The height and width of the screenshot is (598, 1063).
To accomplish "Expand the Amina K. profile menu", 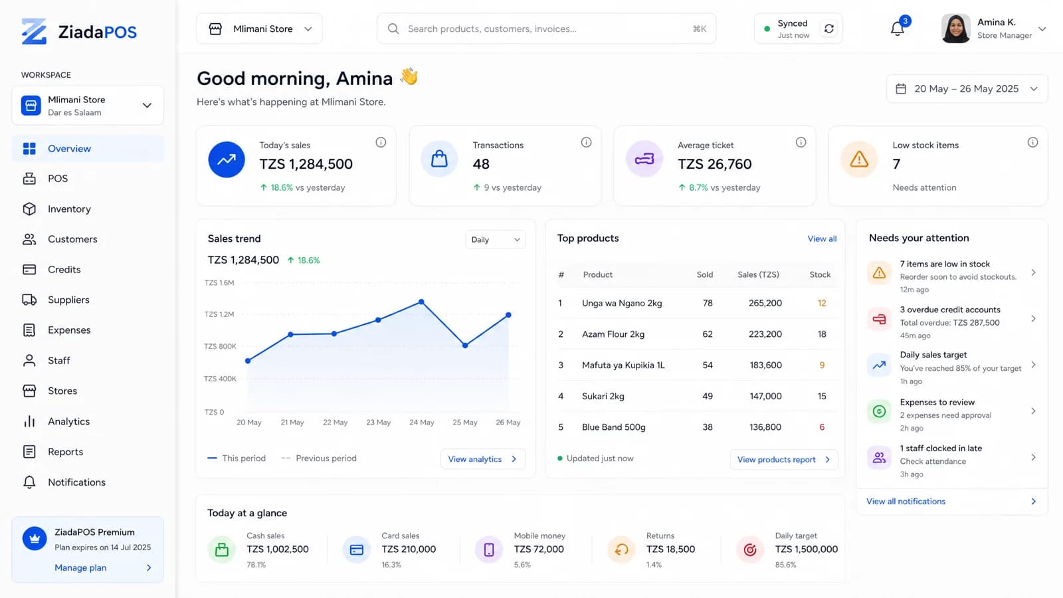I will (994, 29).
